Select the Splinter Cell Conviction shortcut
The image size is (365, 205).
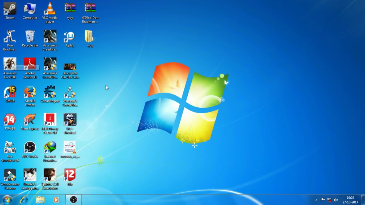(x=50, y=179)
